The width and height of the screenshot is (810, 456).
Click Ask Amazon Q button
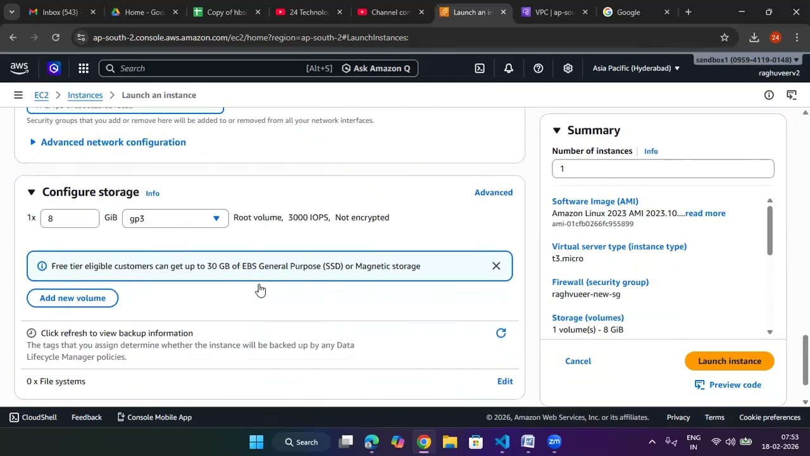(x=377, y=68)
